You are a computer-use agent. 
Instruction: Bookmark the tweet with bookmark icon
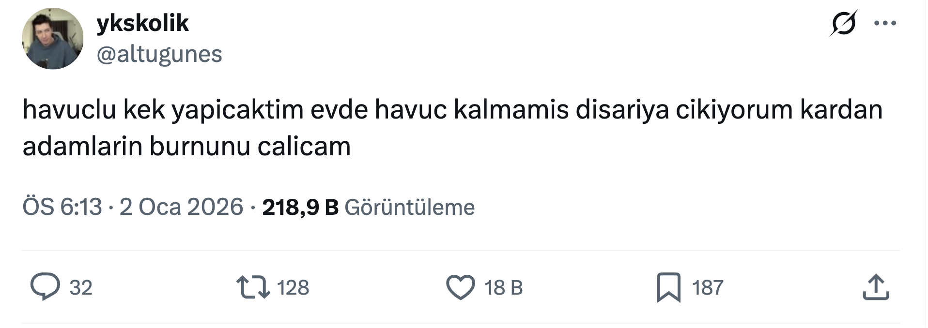click(669, 287)
